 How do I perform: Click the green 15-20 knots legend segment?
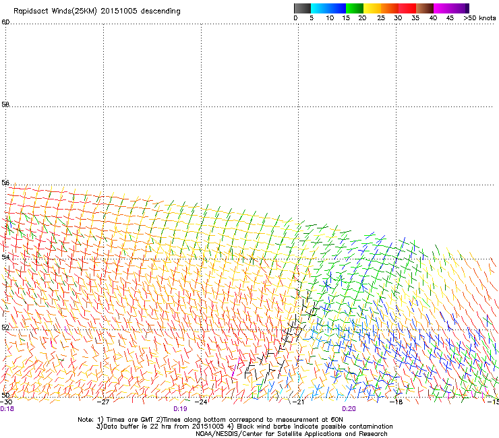pos(355,8)
